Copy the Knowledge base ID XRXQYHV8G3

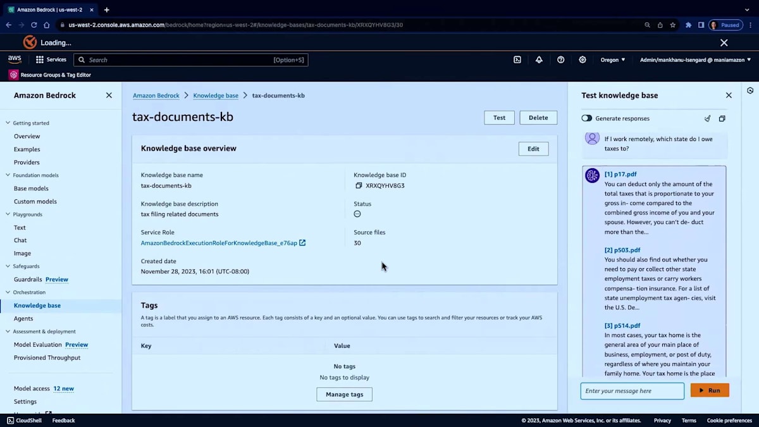coord(359,185)
